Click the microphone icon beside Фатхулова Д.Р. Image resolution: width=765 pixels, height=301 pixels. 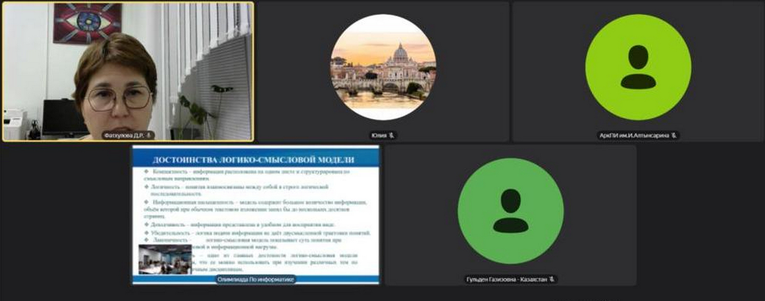[149, 135]
